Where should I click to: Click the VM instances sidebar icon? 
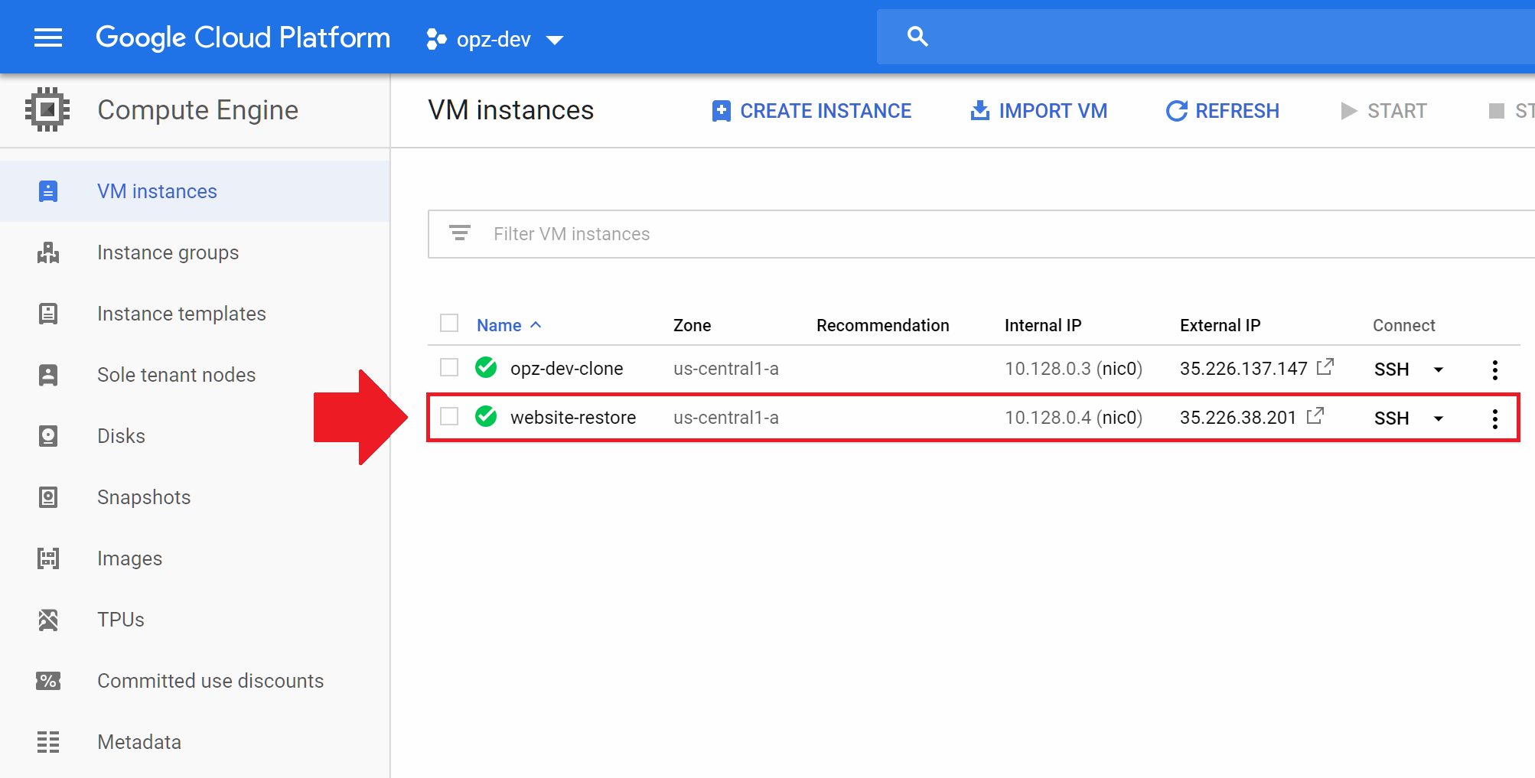[x=48, y=191]
